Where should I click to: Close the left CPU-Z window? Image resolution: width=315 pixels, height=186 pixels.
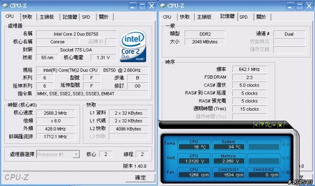point(152,6)
